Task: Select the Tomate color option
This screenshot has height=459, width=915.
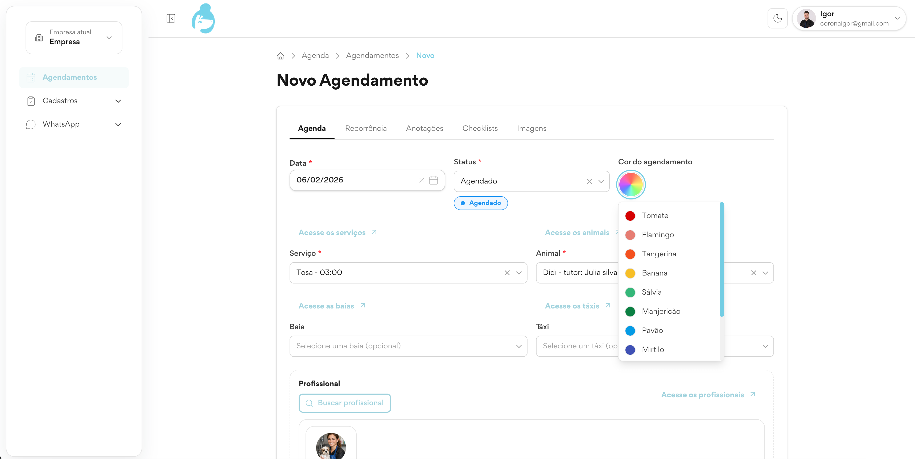Action: tap(655, 216)
